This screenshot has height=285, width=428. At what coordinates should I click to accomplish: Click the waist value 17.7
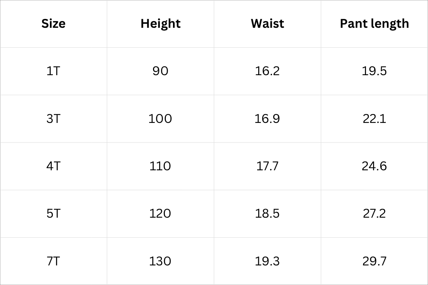267,166
